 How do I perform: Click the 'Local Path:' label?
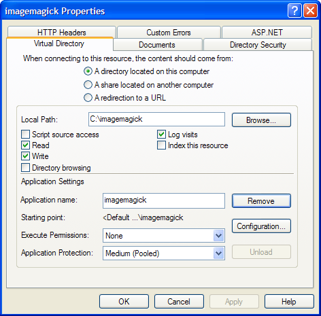[39, 120]
